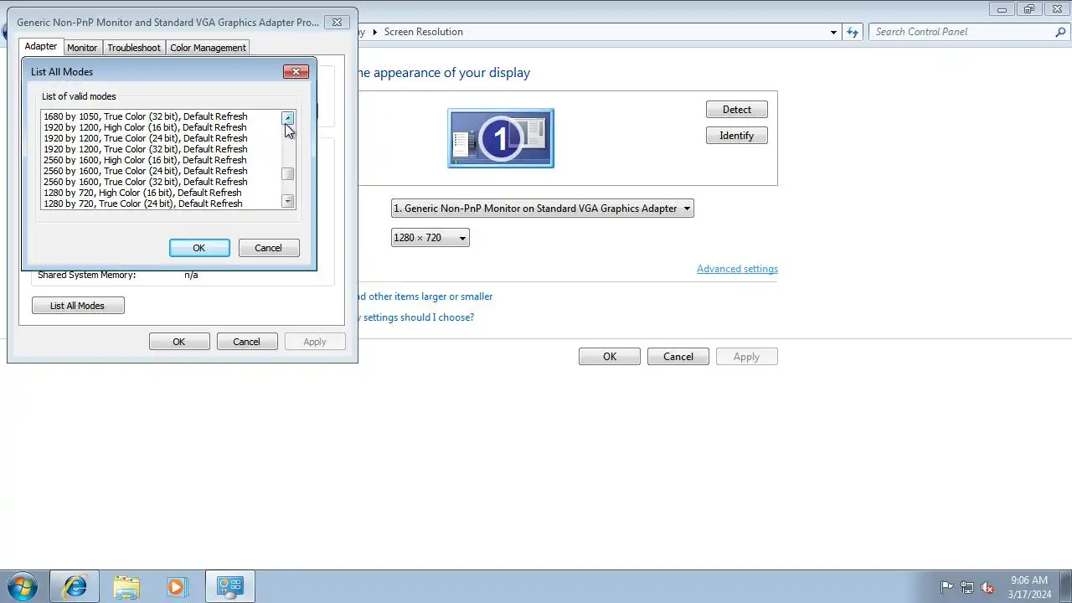Click Screen Resolution in the address breadcrumb
The height and width of the screenshot is (603, 1072).
423,32
